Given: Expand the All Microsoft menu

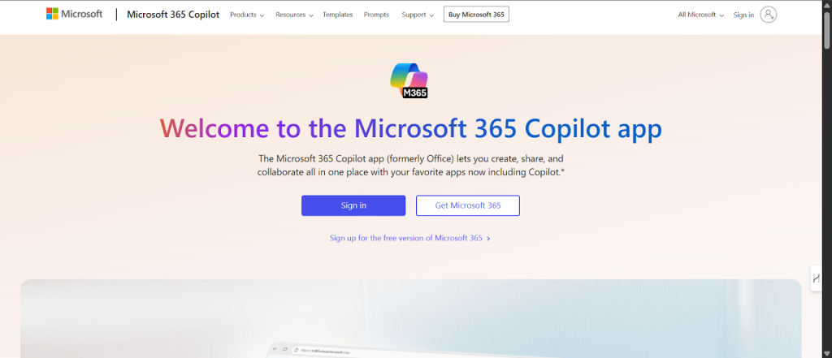Looking at the screenshot, I should (x=700, y=15).
